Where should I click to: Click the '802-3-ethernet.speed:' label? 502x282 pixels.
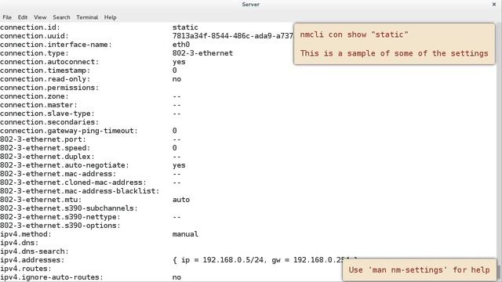pos(45,148)
